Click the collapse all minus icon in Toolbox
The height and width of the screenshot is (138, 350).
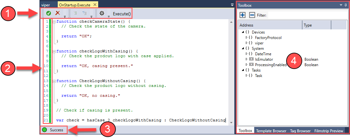252,15
